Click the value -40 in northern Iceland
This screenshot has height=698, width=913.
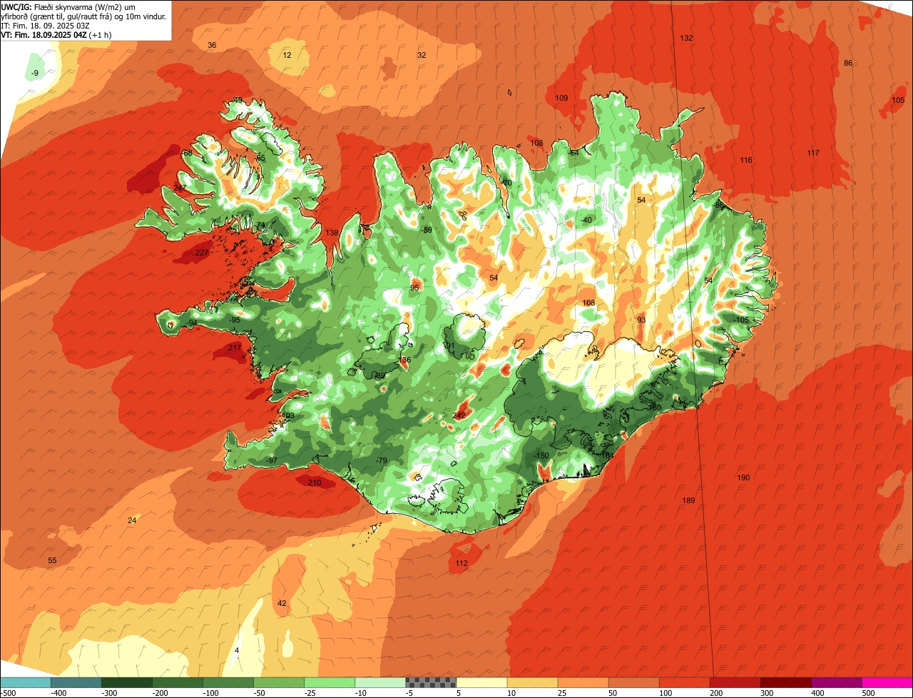coord(586,220)
